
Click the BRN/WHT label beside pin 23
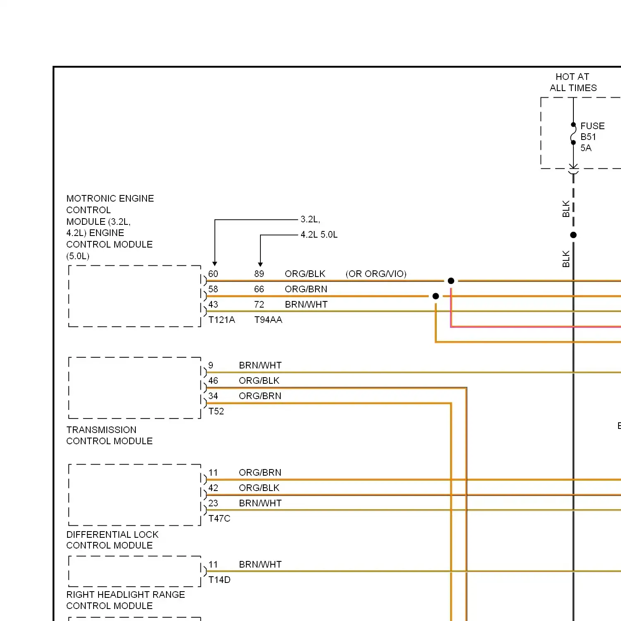(x=260, y=503)
